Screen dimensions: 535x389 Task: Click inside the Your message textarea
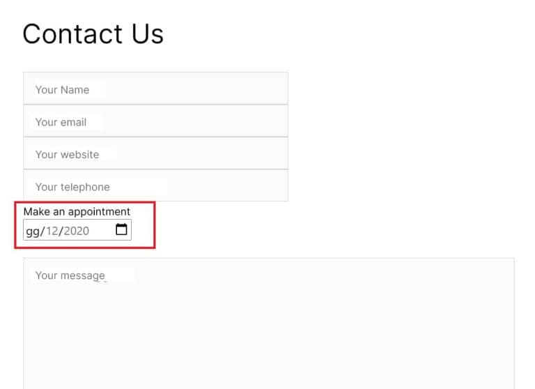coord(269,323)
